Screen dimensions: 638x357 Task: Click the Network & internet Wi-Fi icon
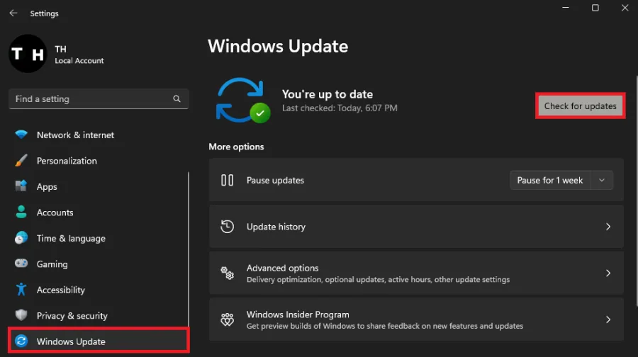coord(21,134)
